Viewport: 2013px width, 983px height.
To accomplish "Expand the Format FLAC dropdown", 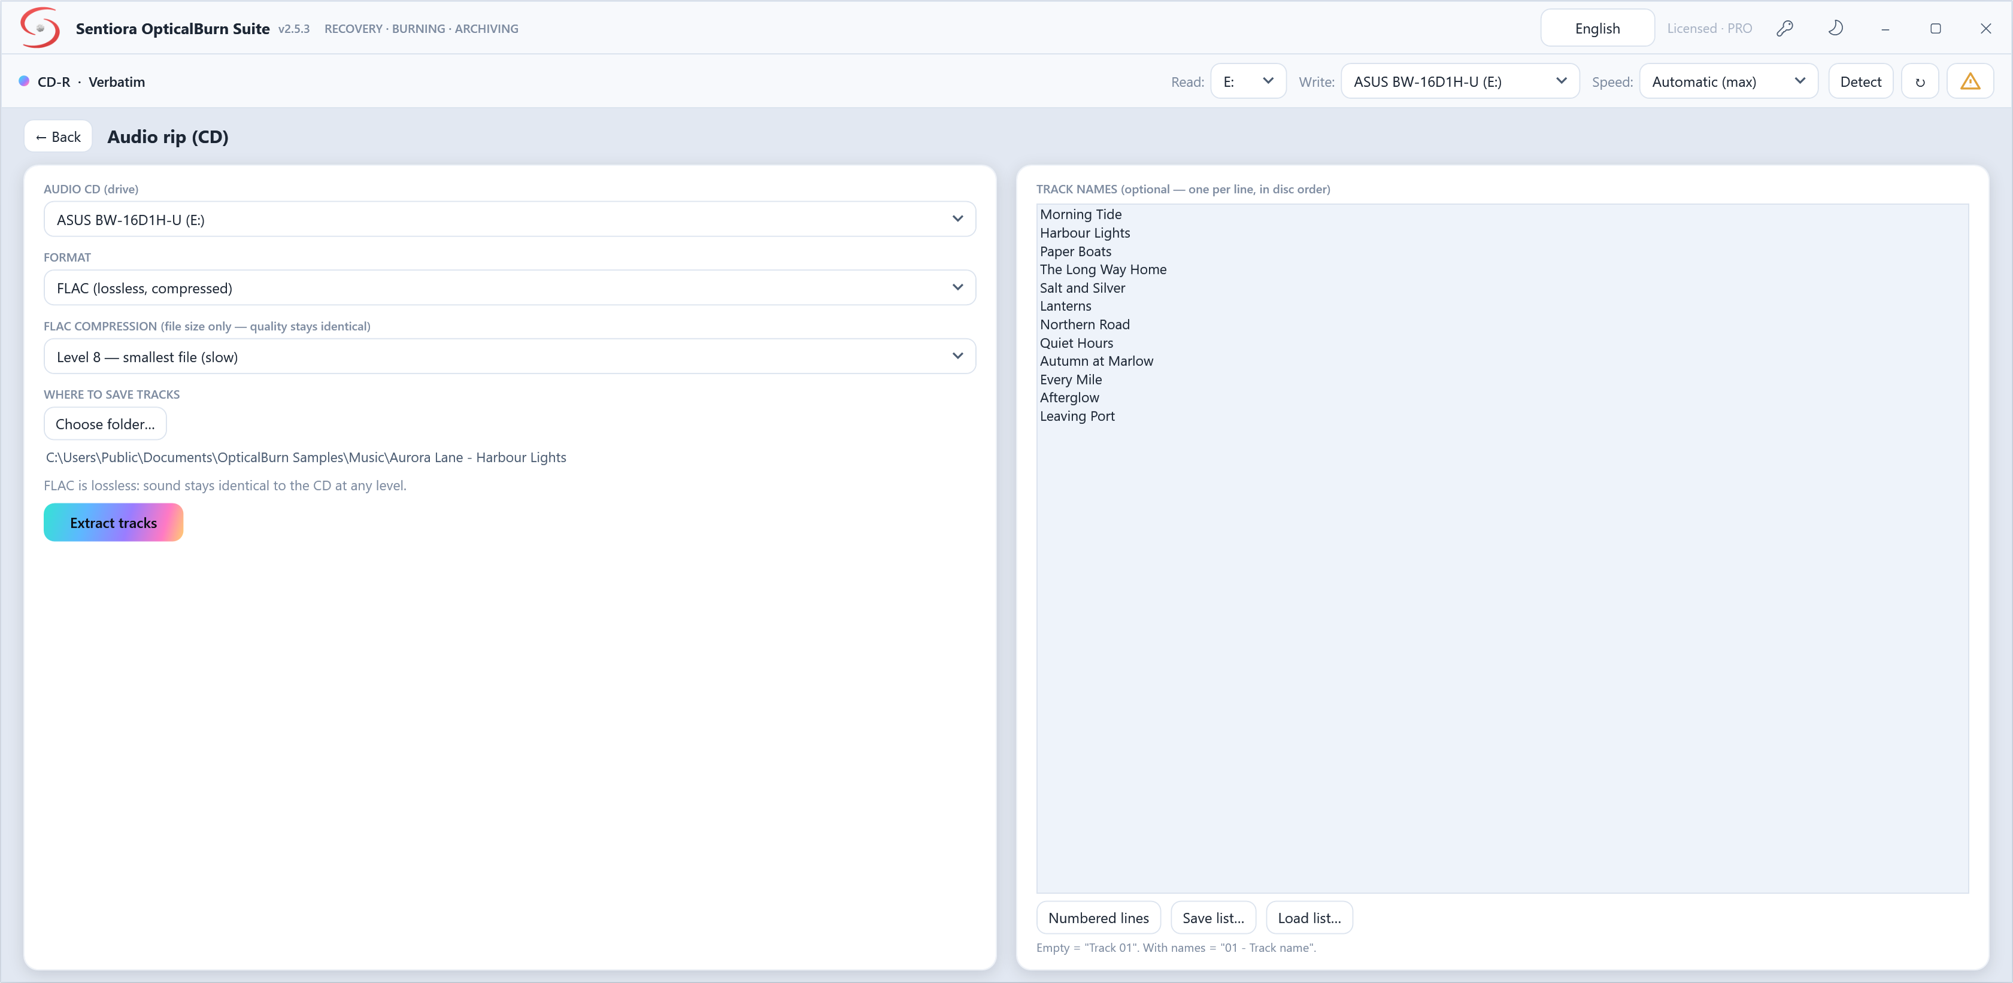I will 510,287.
